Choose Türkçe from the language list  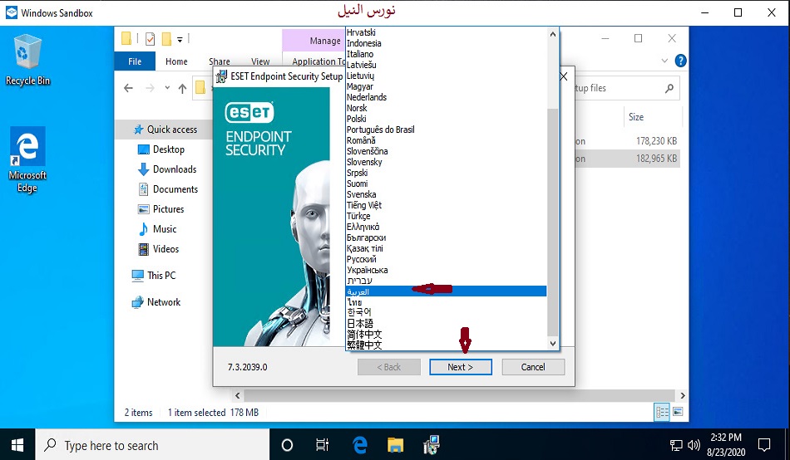tap(358, 216)
